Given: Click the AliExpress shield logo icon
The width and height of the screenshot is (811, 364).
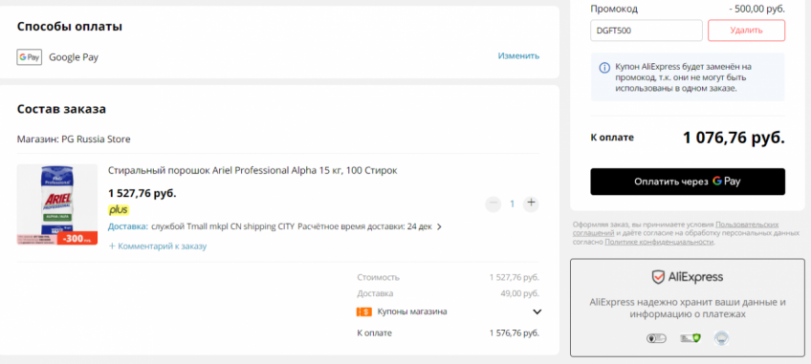Looking at the screenshot, I should coord(657,277).
